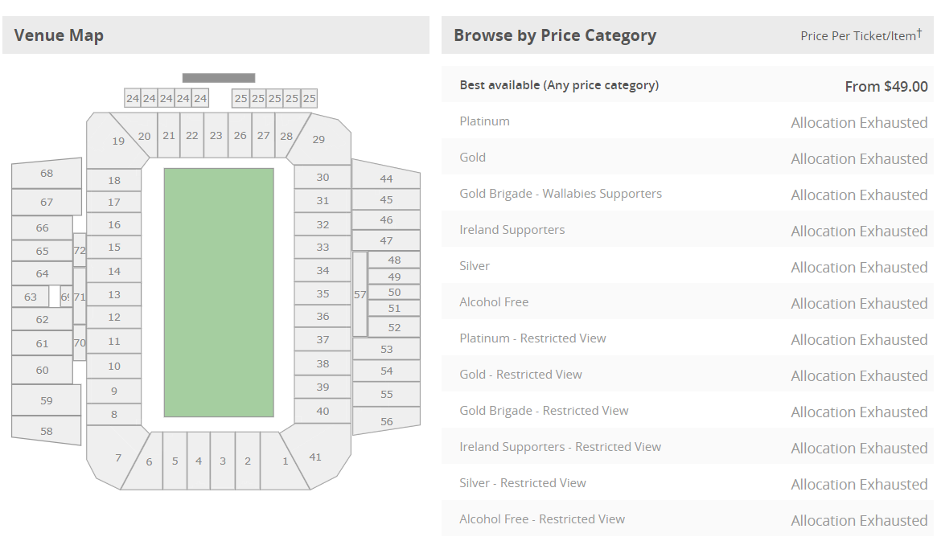Click the green playing field area
The height and width of the screenshot is (537, 937).
tap(219, 293)
